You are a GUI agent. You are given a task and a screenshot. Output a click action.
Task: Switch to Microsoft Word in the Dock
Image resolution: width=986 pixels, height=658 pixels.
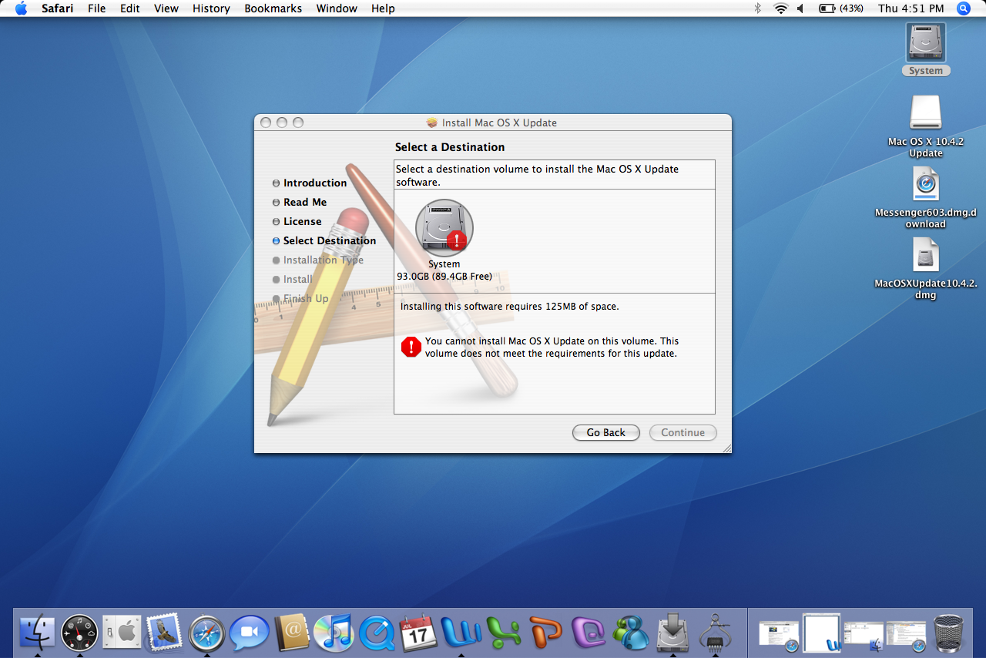(461, 633)
